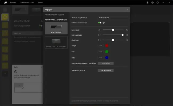Click the red color swatch
The width and height of the screenshot is (173, 106).
107,46
